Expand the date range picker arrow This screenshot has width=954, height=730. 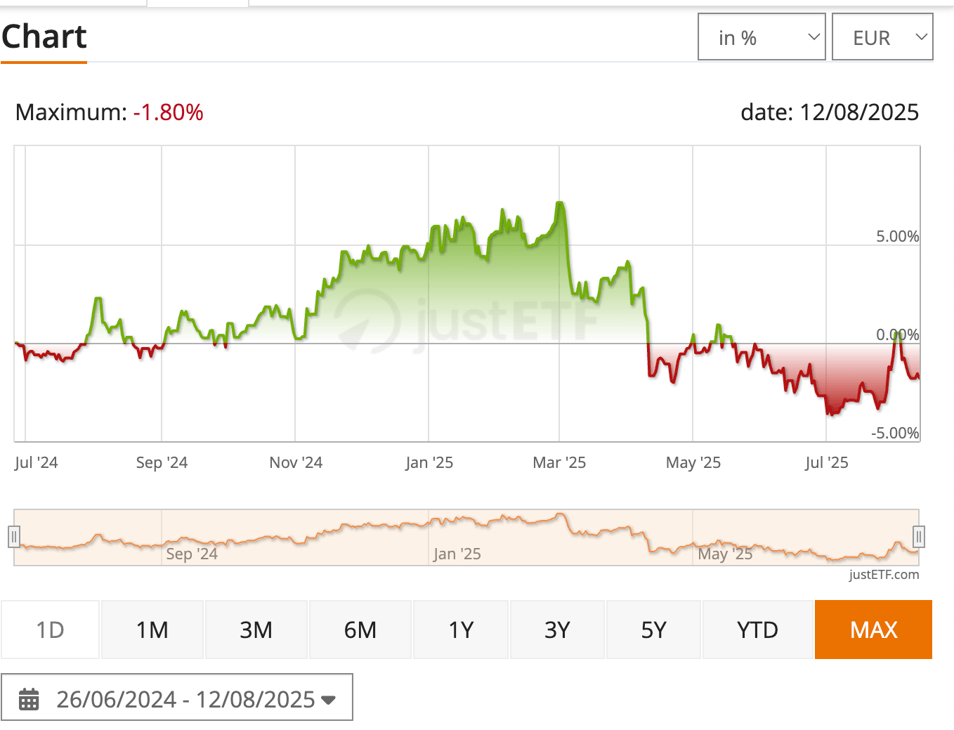(328, 700)
